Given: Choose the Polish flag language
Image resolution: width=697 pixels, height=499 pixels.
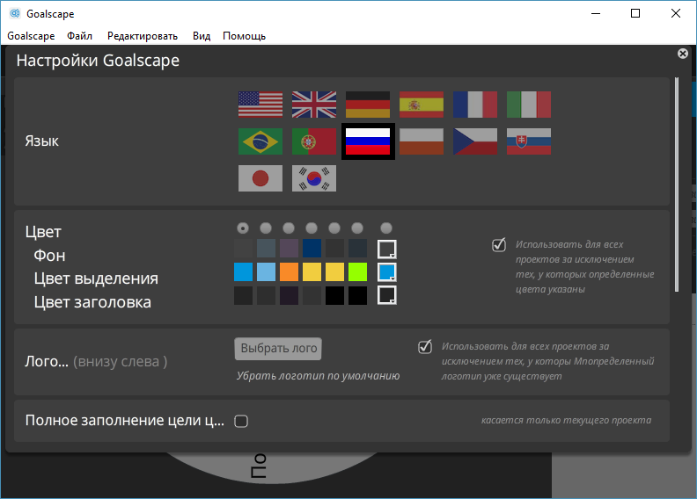Looking at the screenshot, I should [422, 141].
